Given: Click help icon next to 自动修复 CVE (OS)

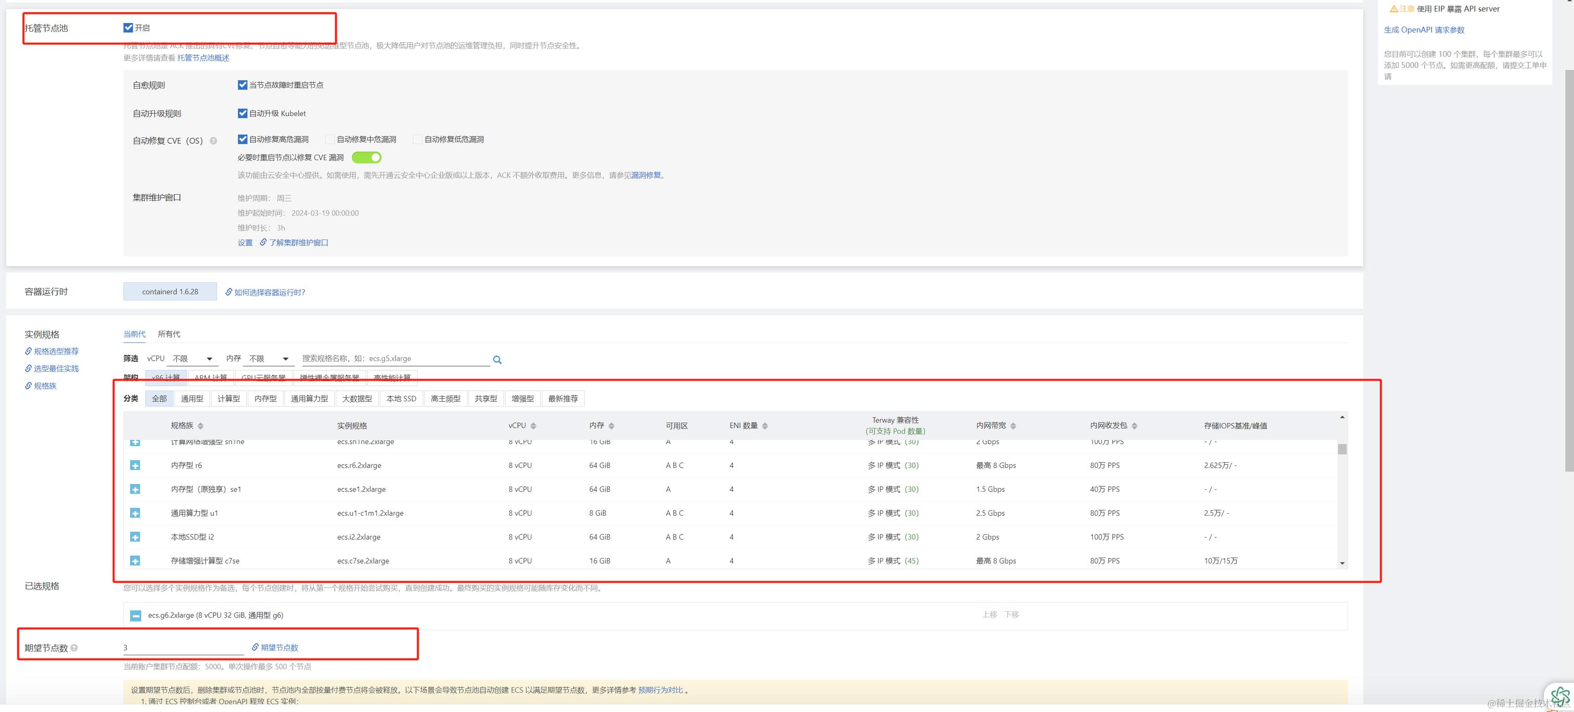Looking at the screenshot, I should pos(213,141).
